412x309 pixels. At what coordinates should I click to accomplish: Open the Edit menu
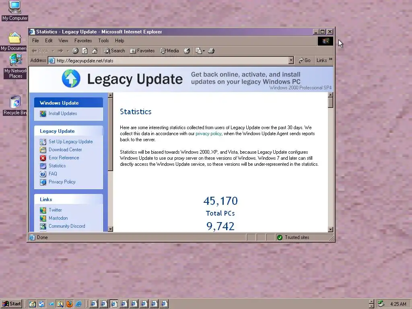(x=49, y=41)
